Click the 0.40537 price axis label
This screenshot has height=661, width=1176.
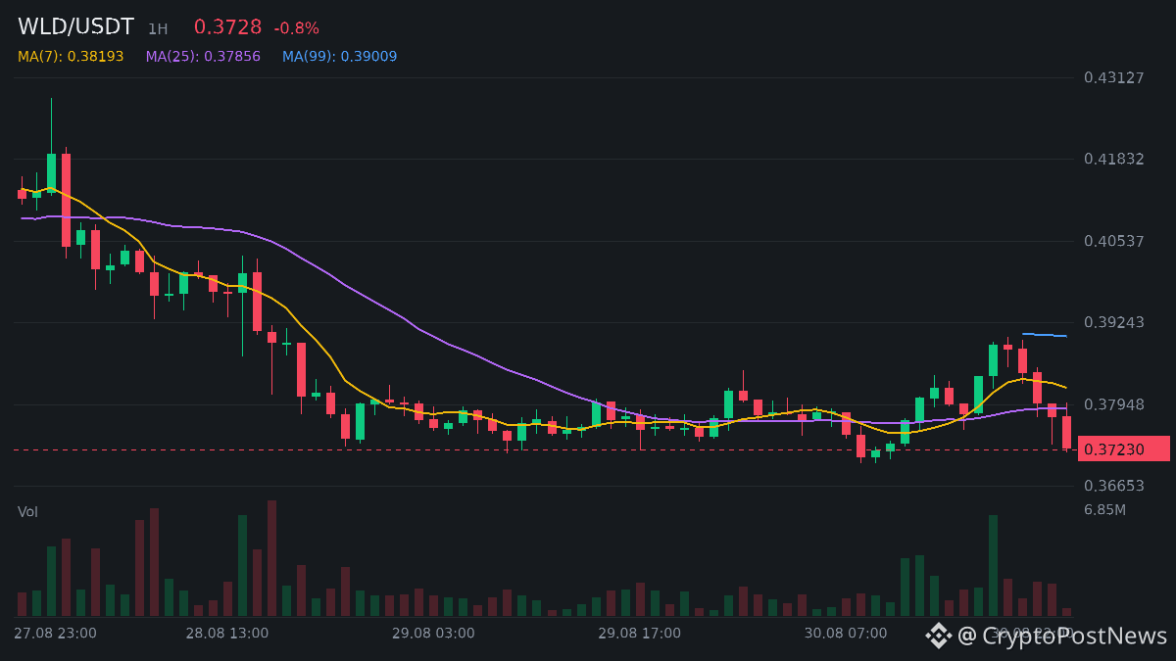1114,241
